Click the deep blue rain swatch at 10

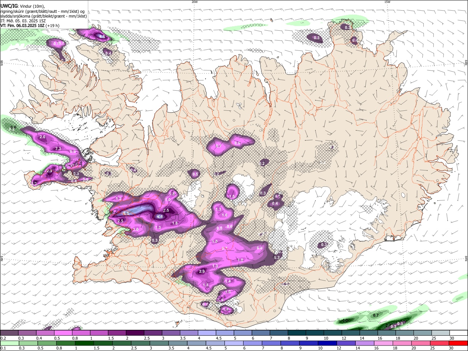pos(327,343)
